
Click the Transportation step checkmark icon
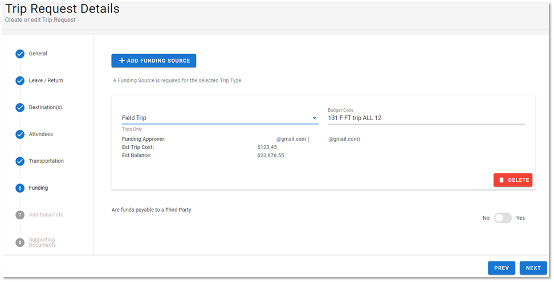(20, 161)
